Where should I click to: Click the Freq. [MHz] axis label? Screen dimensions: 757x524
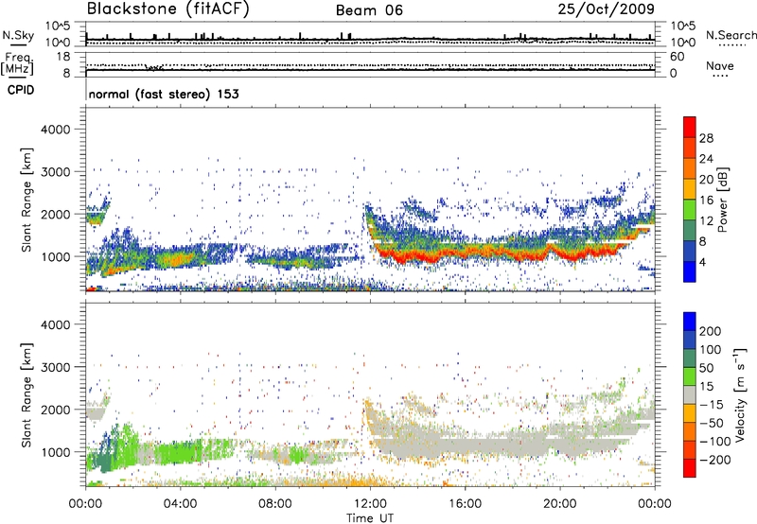[17, 63]
